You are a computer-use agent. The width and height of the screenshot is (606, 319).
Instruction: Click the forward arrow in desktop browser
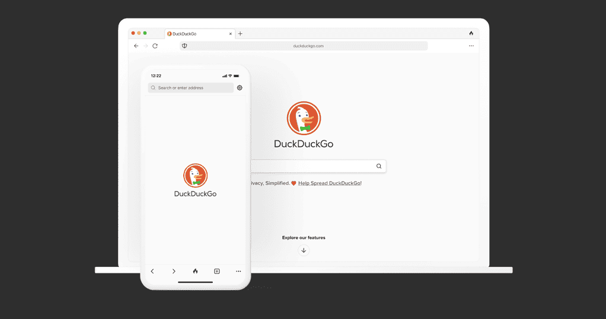(x=146, y=46)
